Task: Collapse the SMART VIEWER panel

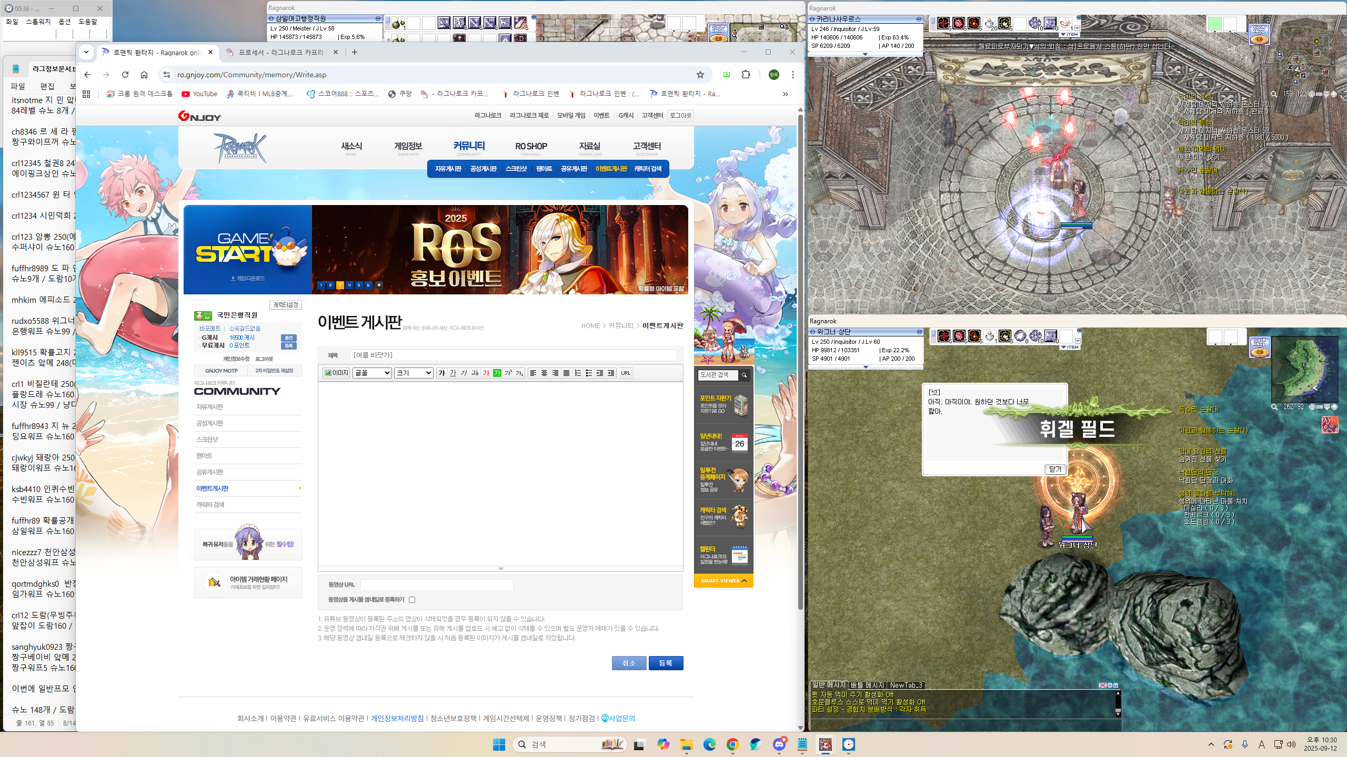Action: pyautogui.click(x=723, y=580)
